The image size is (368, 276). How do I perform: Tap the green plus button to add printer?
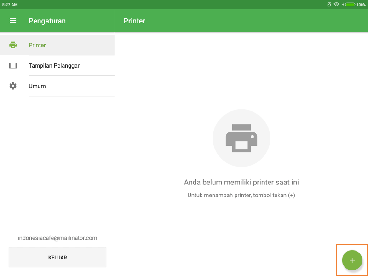coord(351,260)
